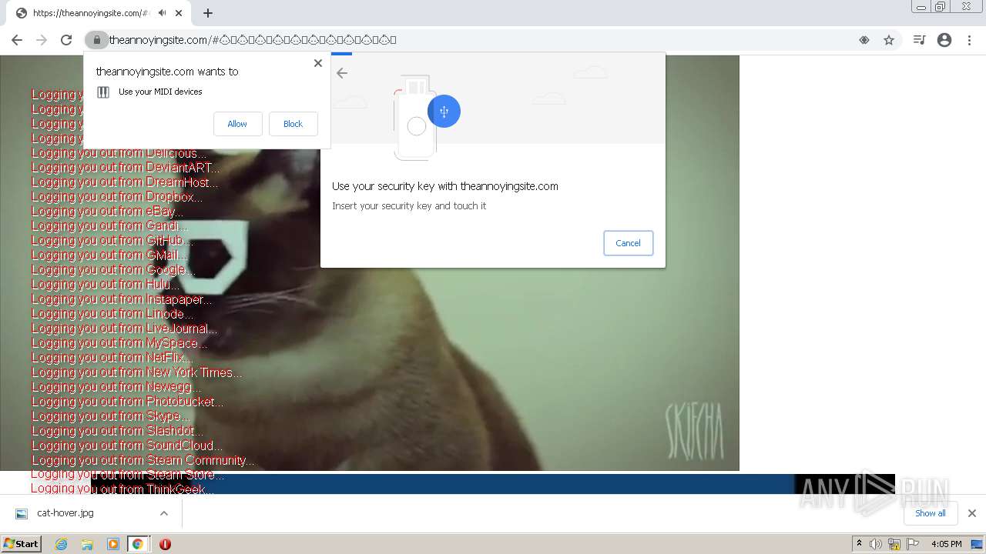
Task: Click the address bar URL
Action: pos(253,40)
